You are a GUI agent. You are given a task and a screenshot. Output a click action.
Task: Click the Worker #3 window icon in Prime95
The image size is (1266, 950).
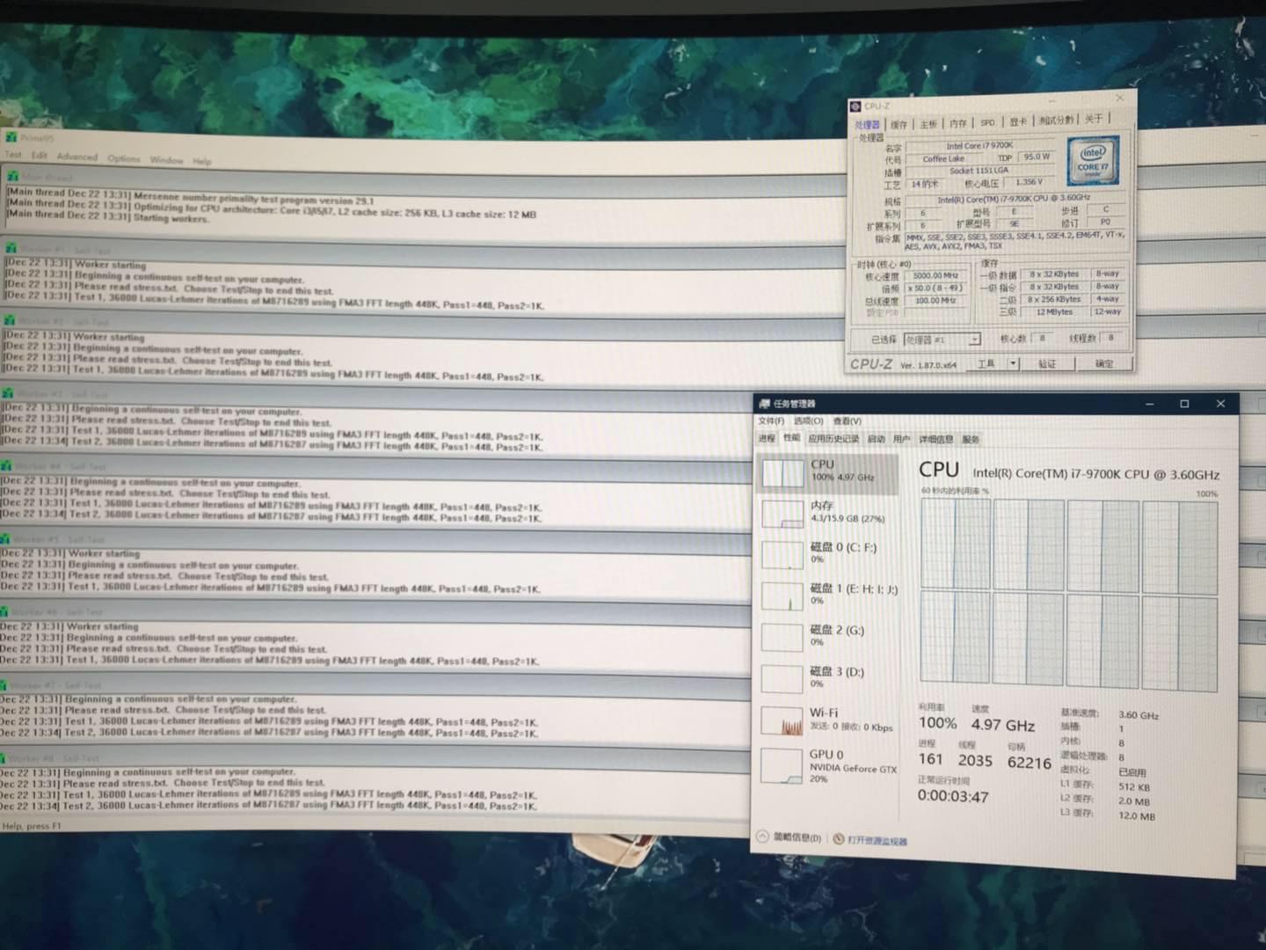(7, 393)
